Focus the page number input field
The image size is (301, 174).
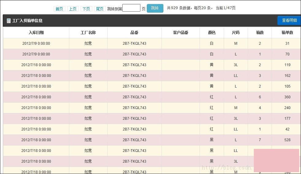131,8
